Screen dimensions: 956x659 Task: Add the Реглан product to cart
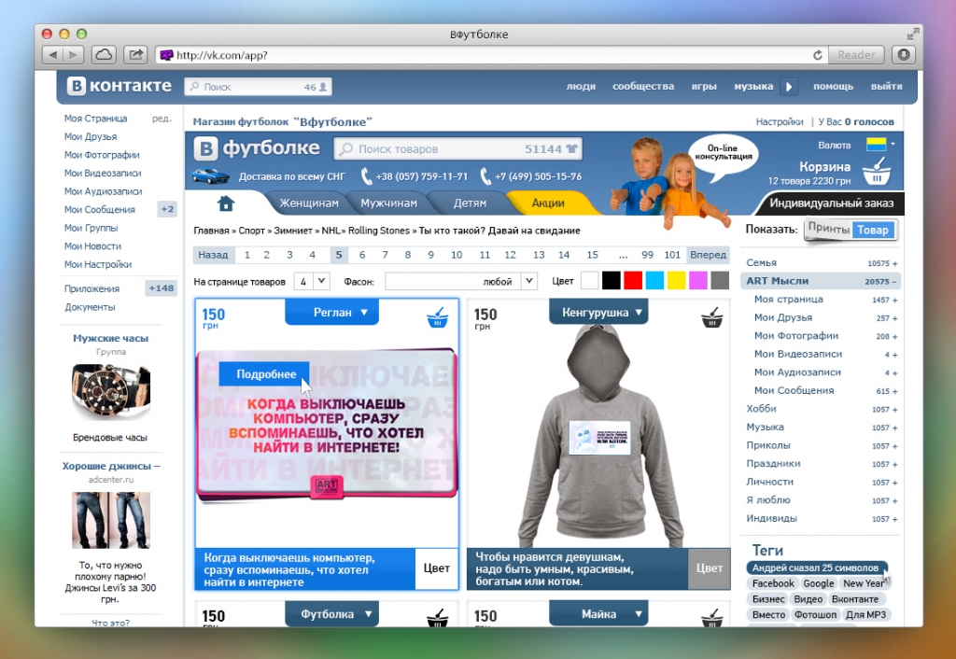click(437, 317)
